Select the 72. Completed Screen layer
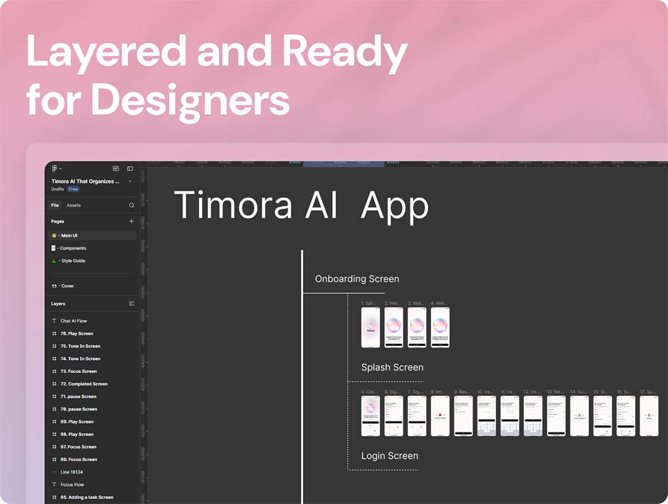668x504 pixels. tap(84, 384)
